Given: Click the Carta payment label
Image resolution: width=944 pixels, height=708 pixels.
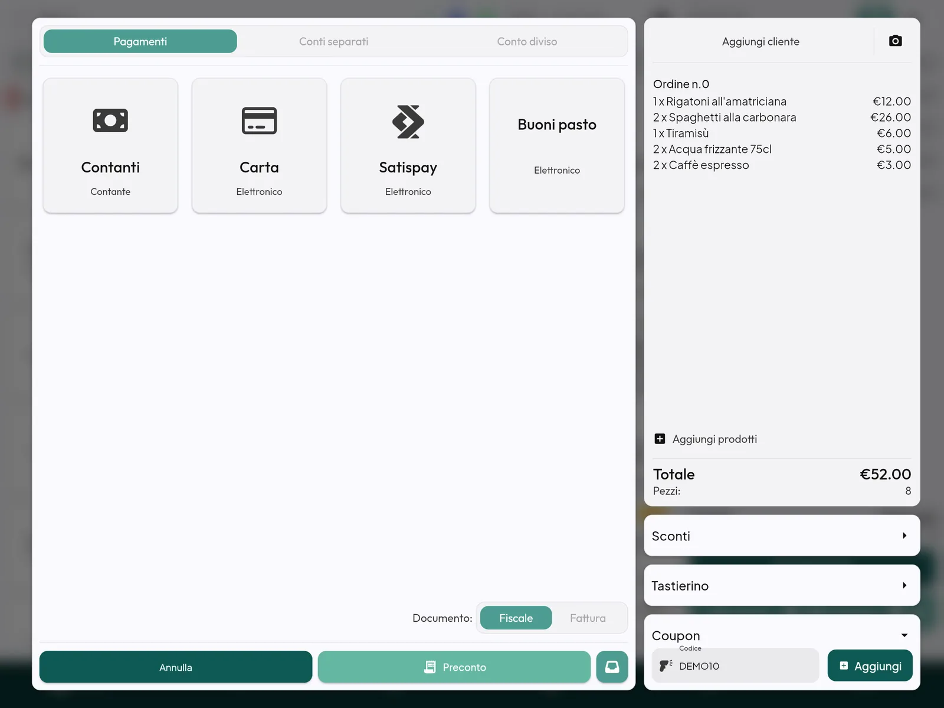Looking at the screenshot, I should click(259, 168).
